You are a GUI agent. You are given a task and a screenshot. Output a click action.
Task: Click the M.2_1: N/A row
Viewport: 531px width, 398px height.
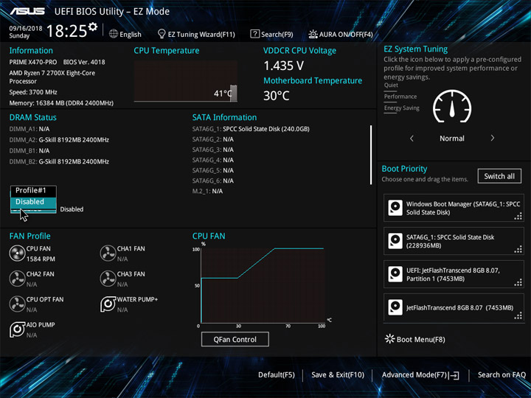207,191
